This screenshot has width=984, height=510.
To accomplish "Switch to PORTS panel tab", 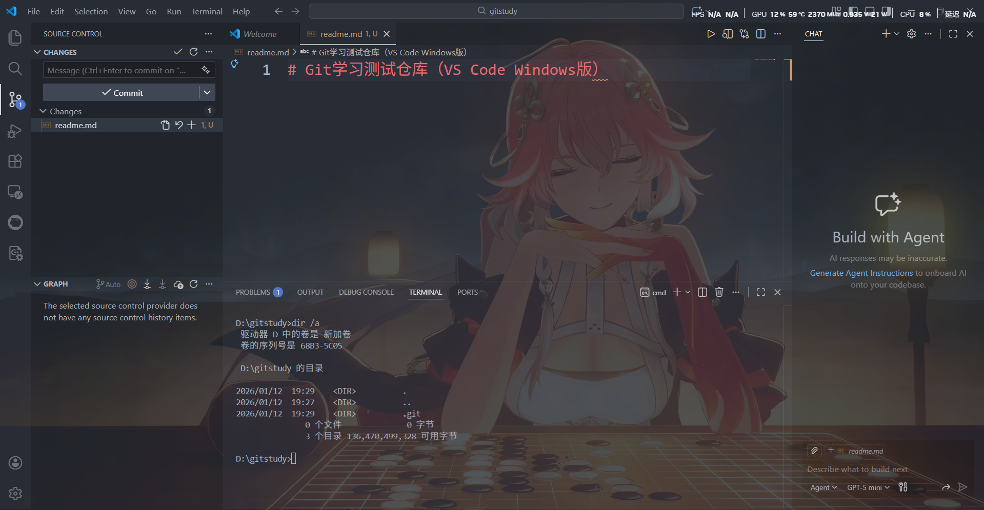I will 467,292.
